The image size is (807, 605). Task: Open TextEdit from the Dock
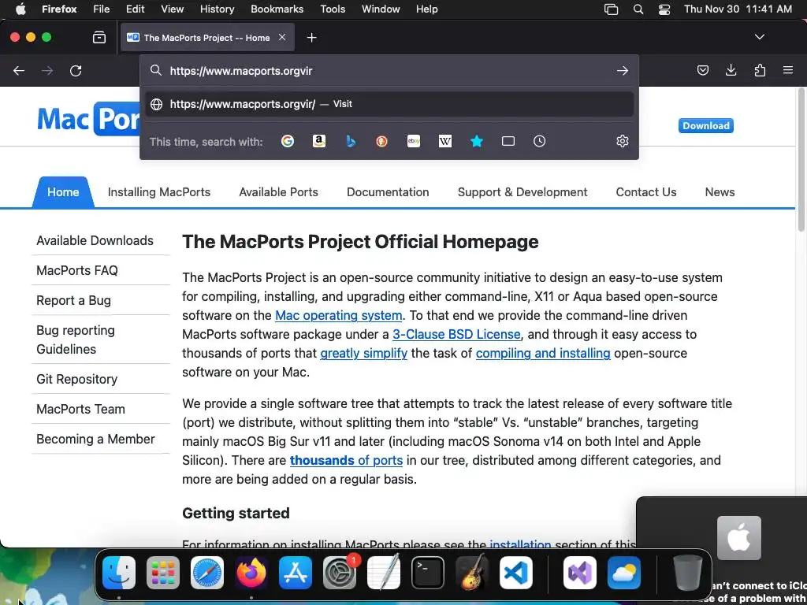(x=384, y=573)
